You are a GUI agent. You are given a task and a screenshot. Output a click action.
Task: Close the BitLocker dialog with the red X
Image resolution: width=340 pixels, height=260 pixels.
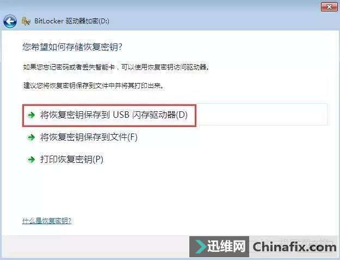click(329, 7)
